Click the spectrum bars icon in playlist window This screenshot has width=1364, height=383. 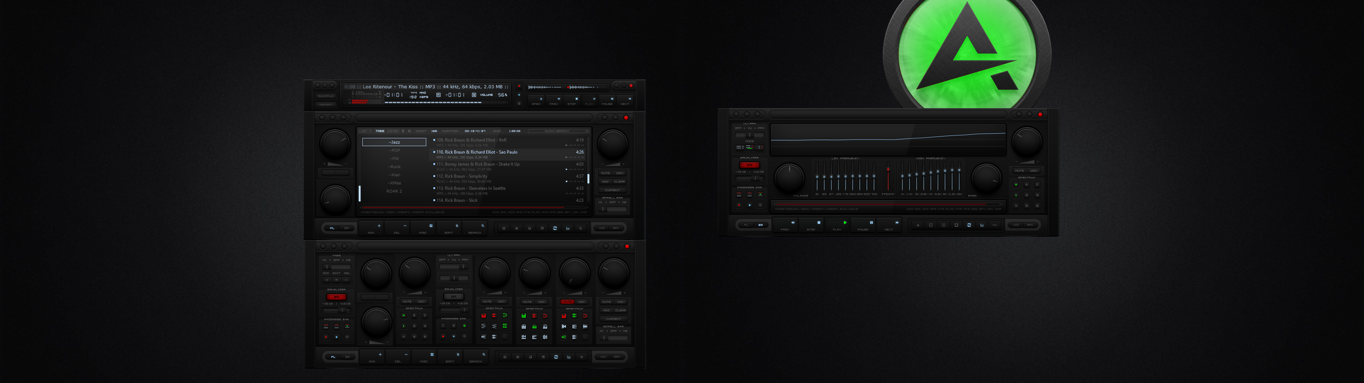568,228
